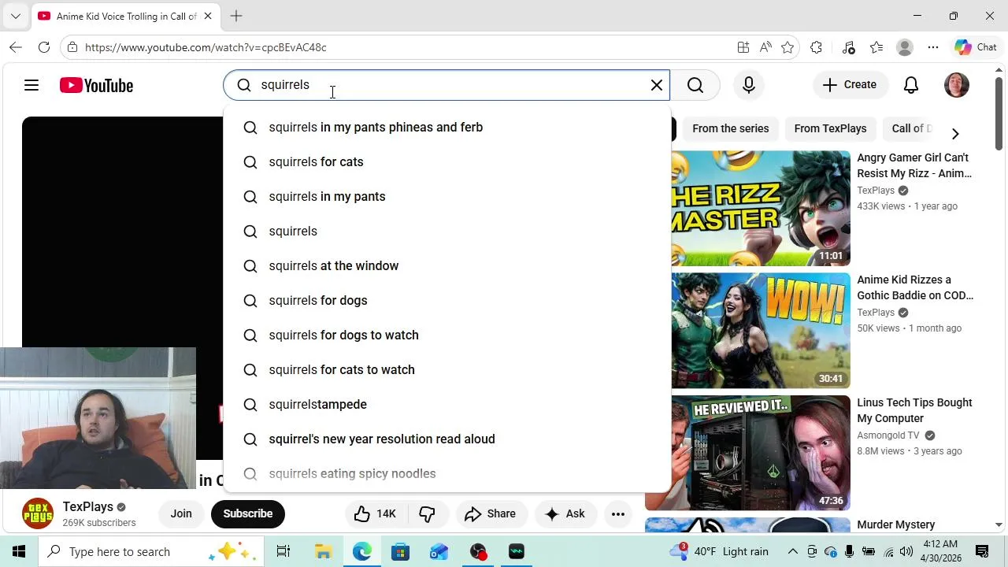Open Microsoft Edge on the taskbar
Screen dimensions: 1008x567
tap(362, 551)
